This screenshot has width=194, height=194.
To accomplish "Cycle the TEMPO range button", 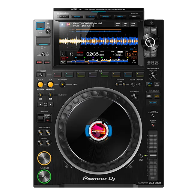I will pos(153,116).
